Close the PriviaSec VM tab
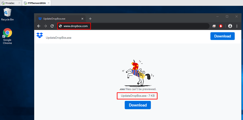This screenshot has width=243, height=120. pyautogui.click(x=19, y=3)
